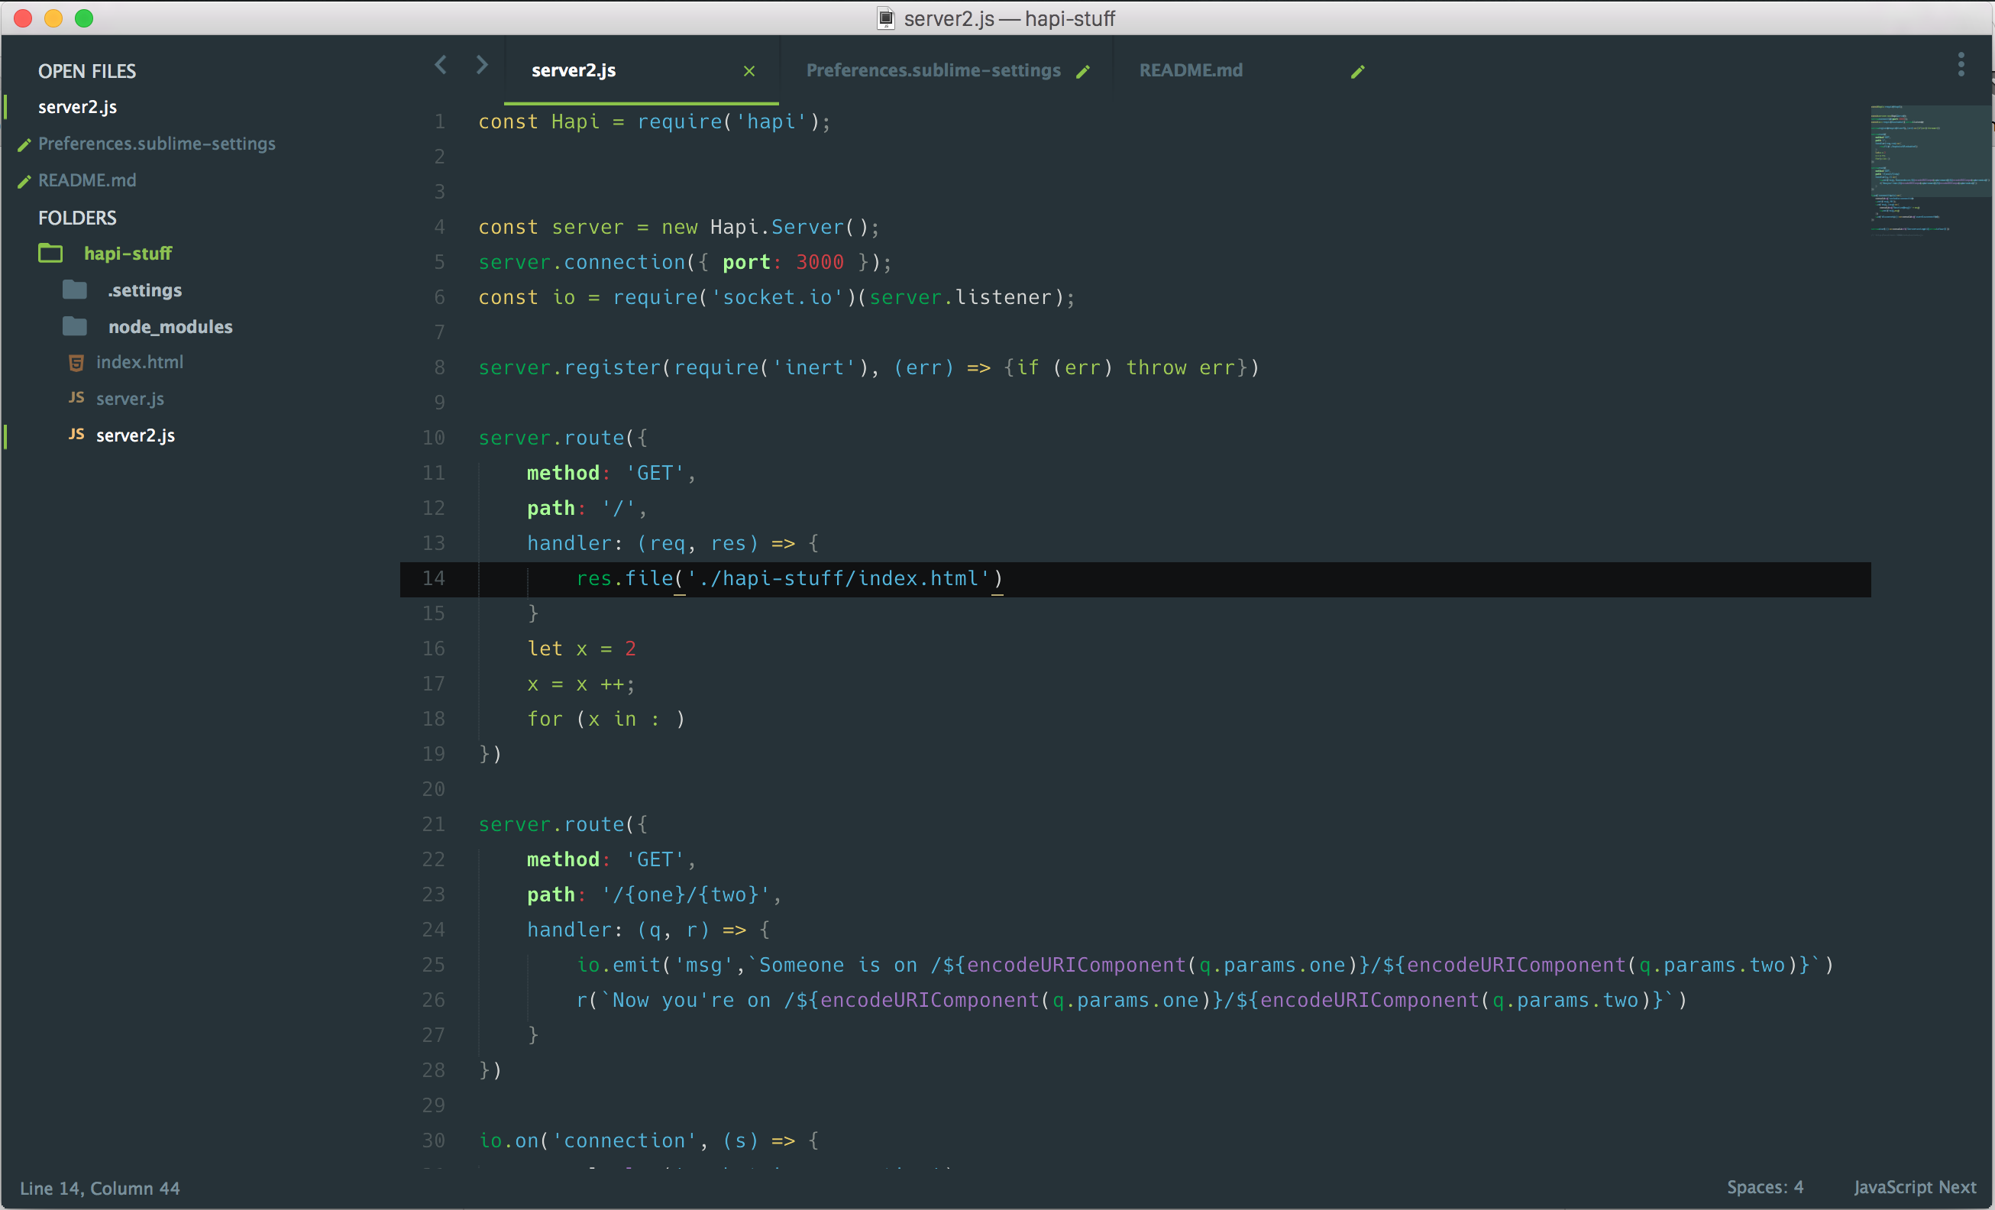Click the backward navigation arrow icon
1995x1210 pixels.
pyautogui.click(x=441, y=69)
